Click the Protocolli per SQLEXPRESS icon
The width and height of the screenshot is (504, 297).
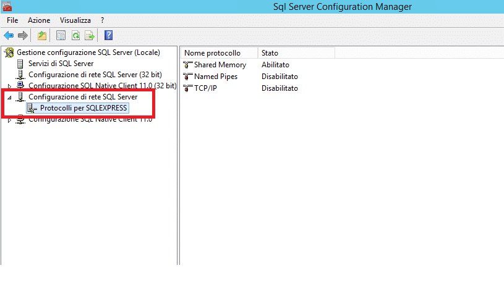pos(32,108)
